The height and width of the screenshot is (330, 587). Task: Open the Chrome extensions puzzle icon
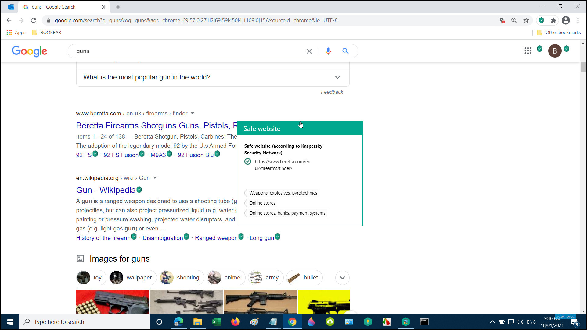(x=553, y=20)
